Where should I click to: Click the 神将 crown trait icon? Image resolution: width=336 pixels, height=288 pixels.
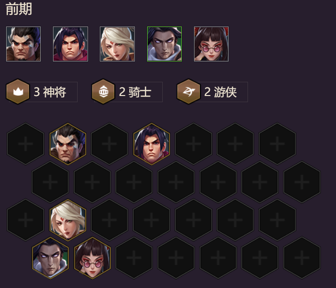point(18,92)
